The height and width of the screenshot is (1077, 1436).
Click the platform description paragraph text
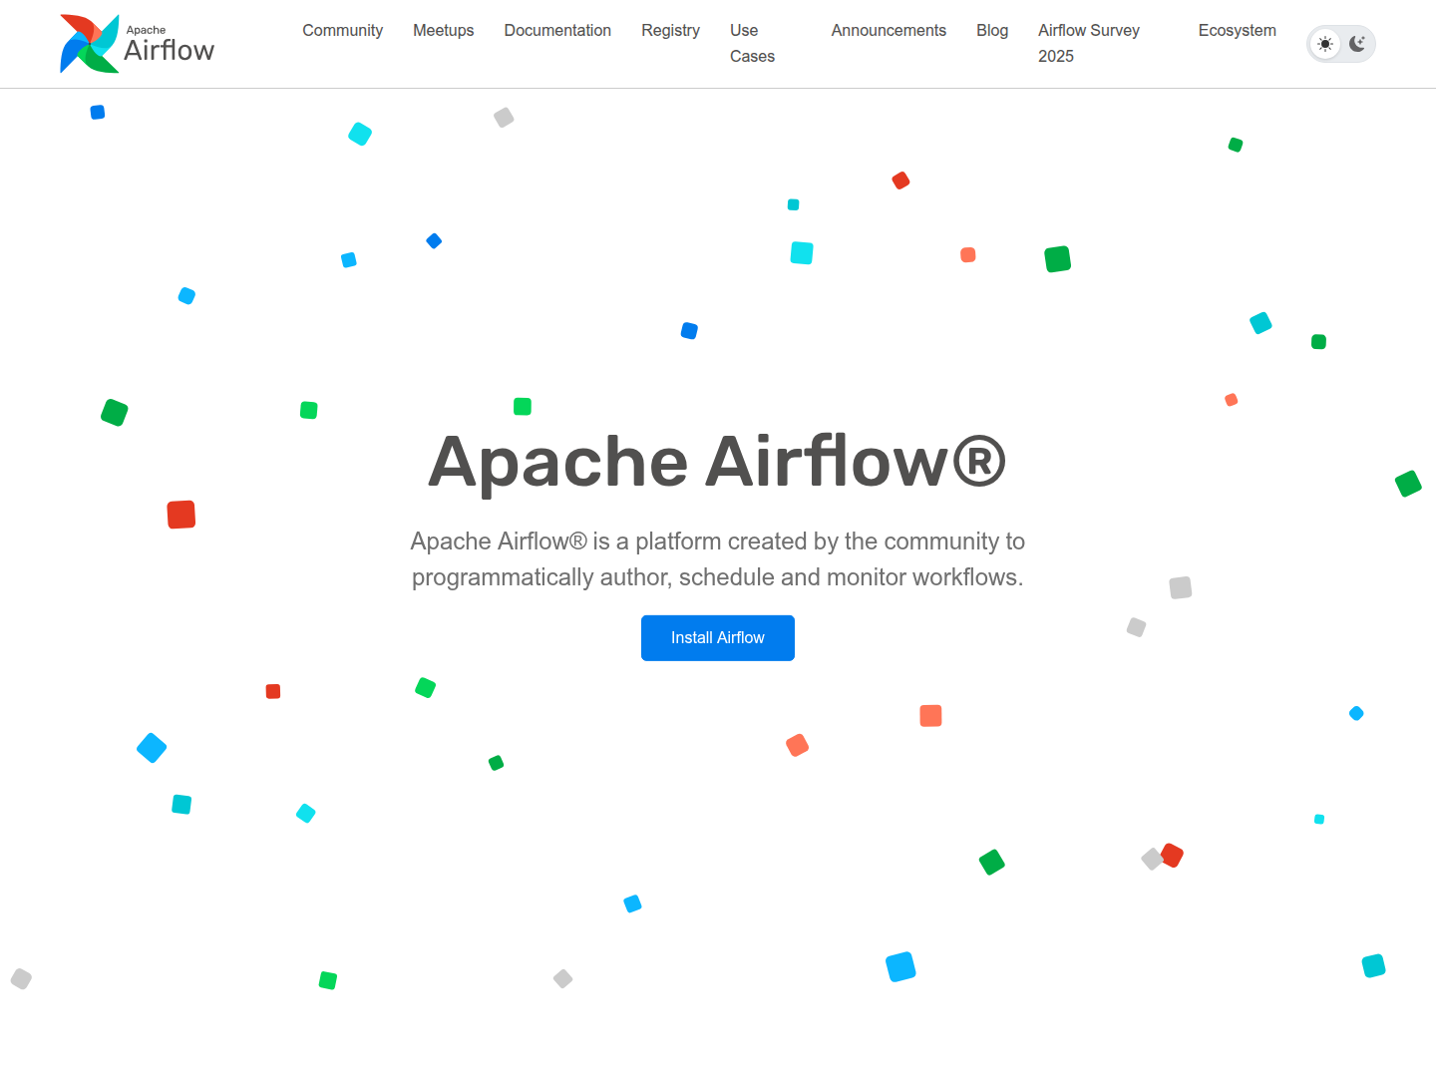pyautogui.click(x=718, y=559)
